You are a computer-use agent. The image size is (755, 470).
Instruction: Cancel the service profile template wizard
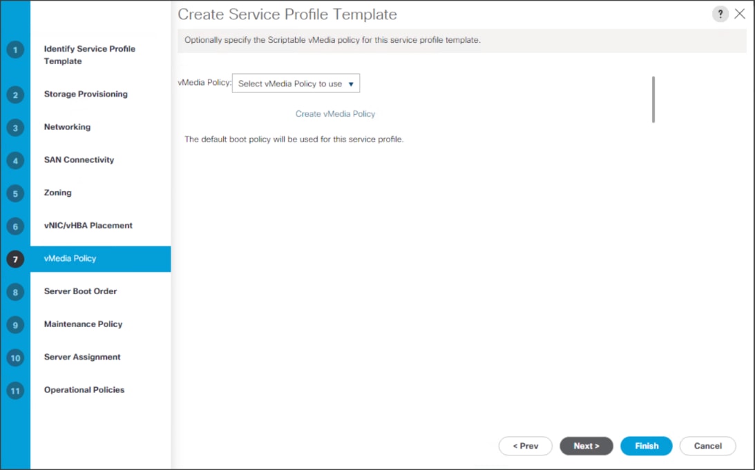tap(707, 446)
